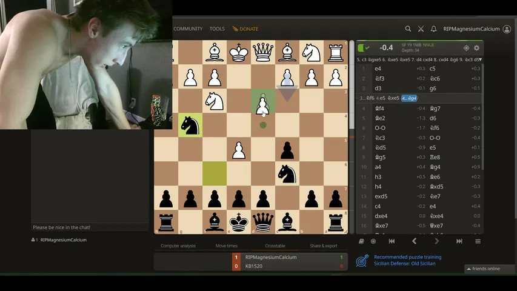Click the white queen on d1
517x291 pixels.
(x=263, y=52)
